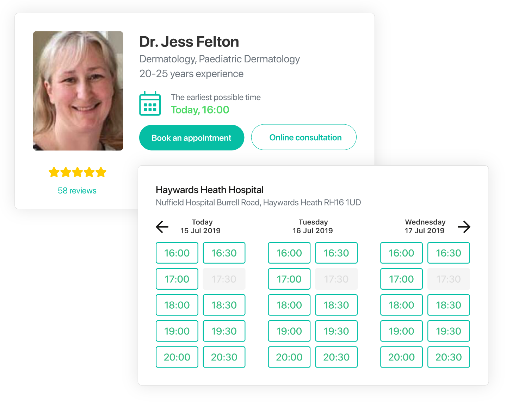Image resolution: width=506 pixels, height=407 pixels.
Task: Select the 16:00 slot for Today
Action: pyautogui.click(x=177, y=253)
